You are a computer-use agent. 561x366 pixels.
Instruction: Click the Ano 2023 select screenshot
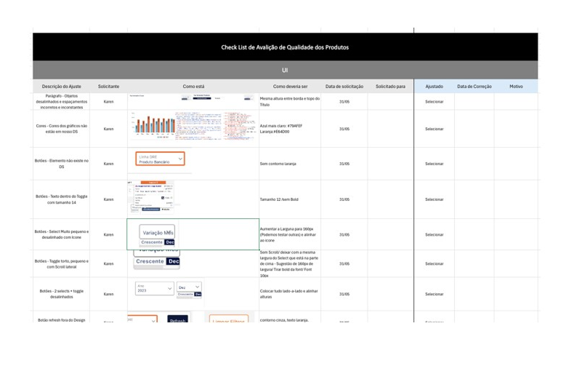(155, 289)
